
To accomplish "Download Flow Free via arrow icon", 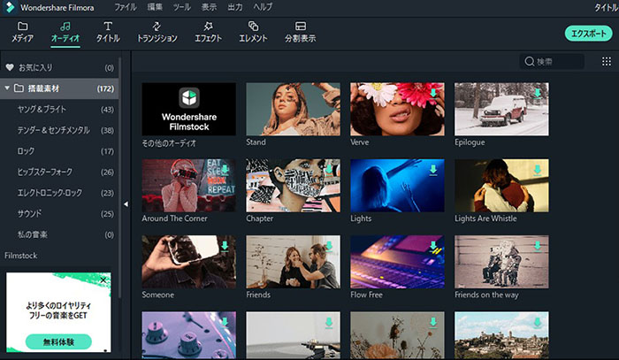I will click(433, 246).
